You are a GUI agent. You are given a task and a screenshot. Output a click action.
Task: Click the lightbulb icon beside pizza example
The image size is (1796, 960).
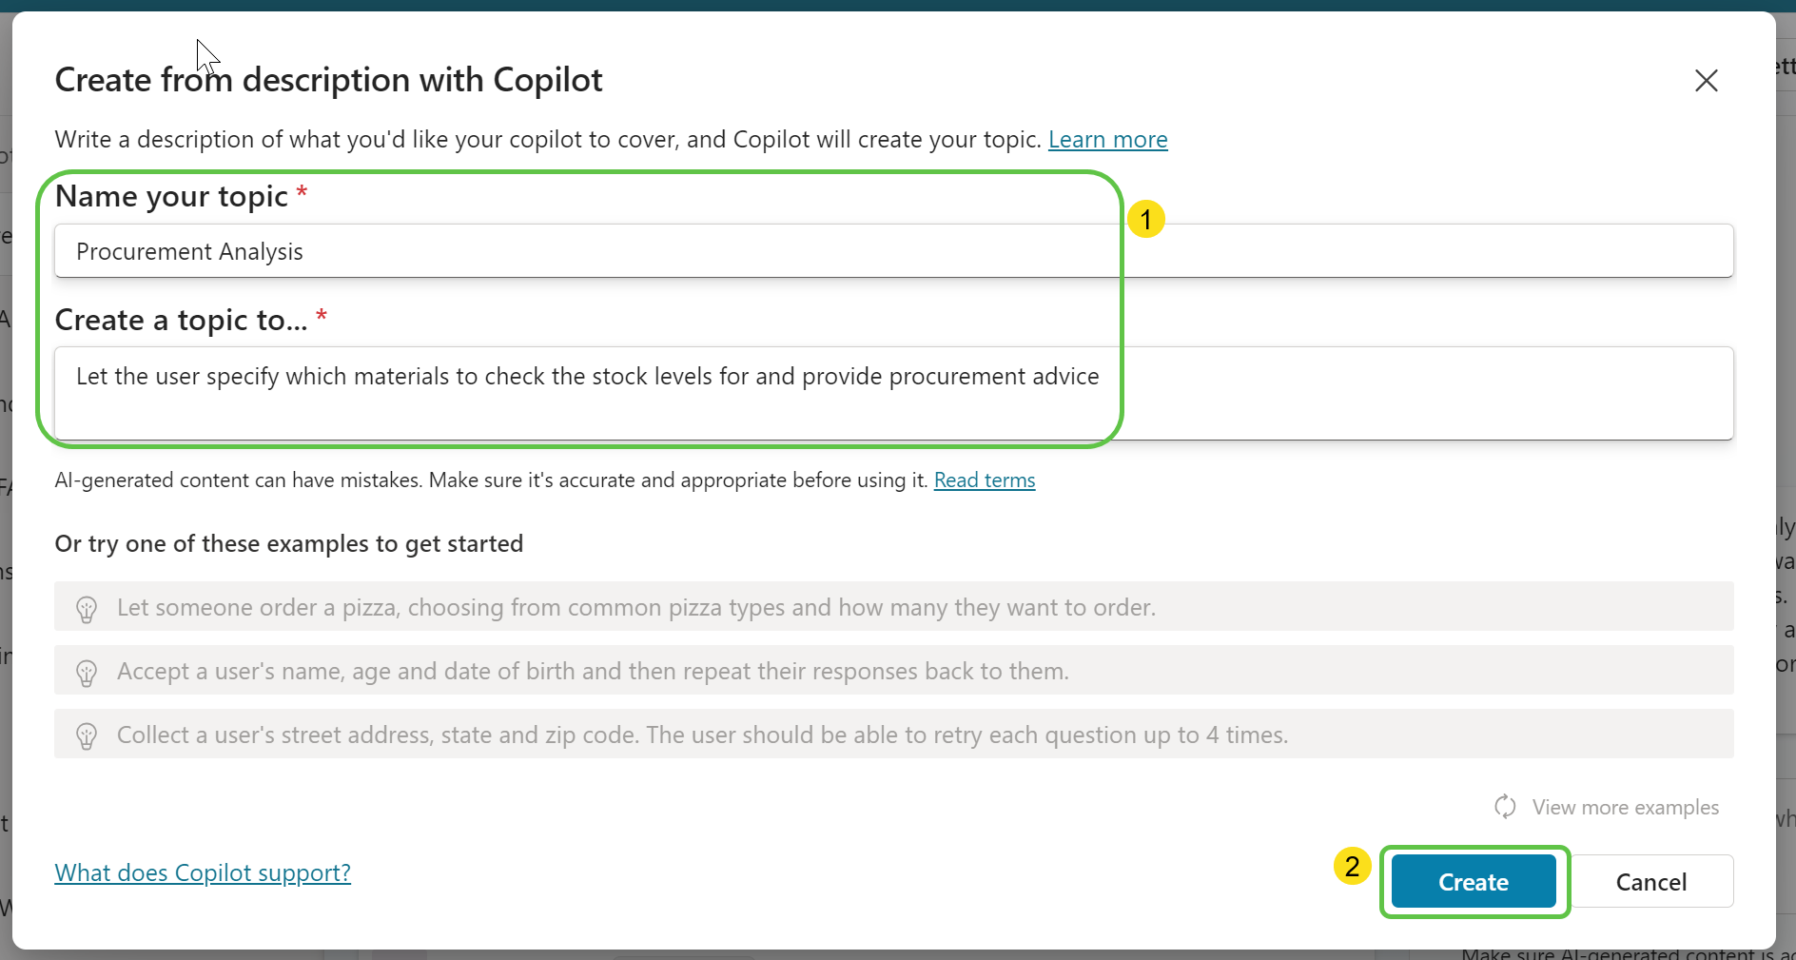(87, 609)
